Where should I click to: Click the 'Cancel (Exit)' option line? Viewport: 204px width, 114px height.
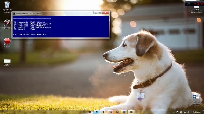coord(25,29)
